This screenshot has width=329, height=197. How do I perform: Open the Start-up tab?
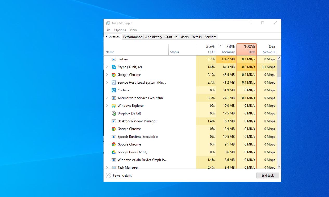171,37
